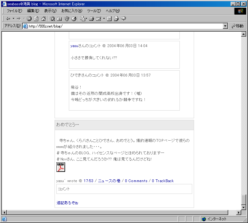Click the Mail toolbar icon

(x=83, y=19)
